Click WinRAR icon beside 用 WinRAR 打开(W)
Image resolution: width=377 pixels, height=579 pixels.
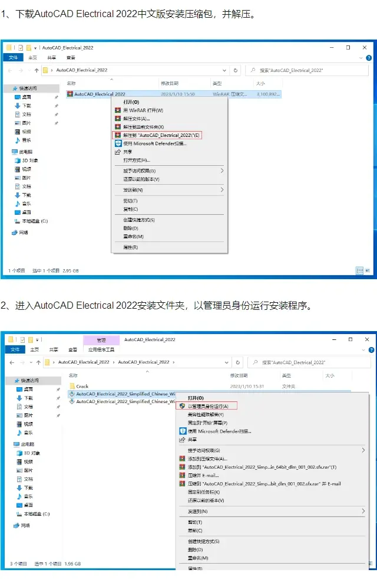pos(118,110)
